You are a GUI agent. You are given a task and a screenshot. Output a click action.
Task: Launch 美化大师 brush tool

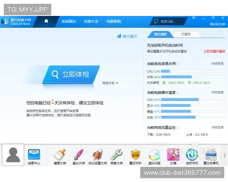(x=79, y=157)
